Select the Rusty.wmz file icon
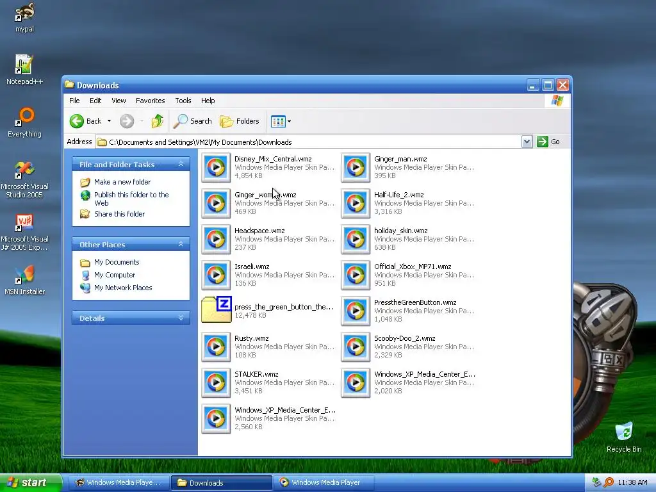The image size is (656, 492). (x=216, y=347)
